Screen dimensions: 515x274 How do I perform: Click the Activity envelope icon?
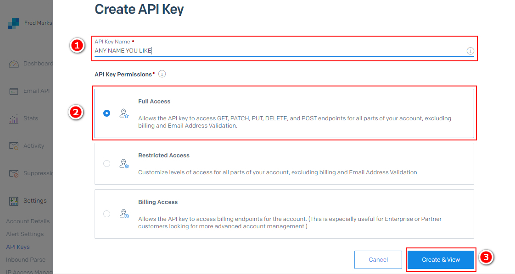14,146
